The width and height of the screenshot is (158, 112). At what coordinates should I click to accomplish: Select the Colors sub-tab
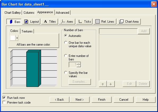pos(14,31)
